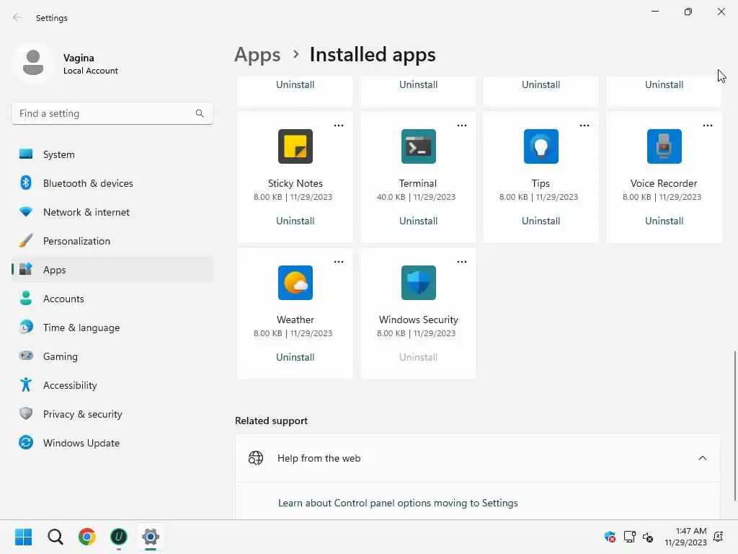Viewport: 738px width, 554px height.
Task: Click the Apps breadcrumb link
Action: (257, 55)
